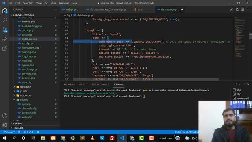Open broadcasting.php in the explorer
This screenshot has height=142, width=252.
click(32, 26)
